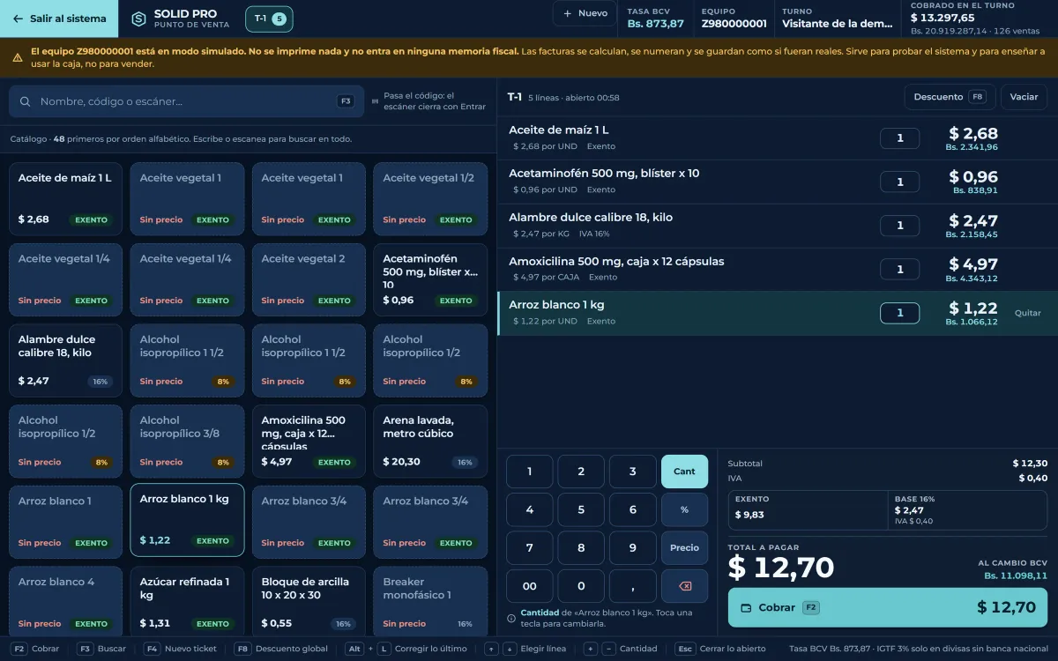Add Alambre dulce calibre 18 product card
The width and height of the screenshot is (1058, 661).
point(65,360)
